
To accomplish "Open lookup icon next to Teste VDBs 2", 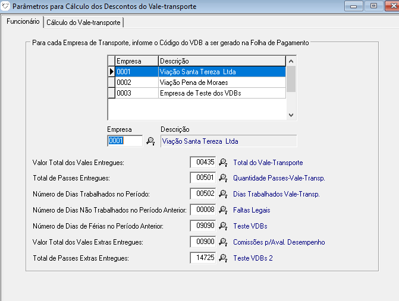I will pos(224,258).
